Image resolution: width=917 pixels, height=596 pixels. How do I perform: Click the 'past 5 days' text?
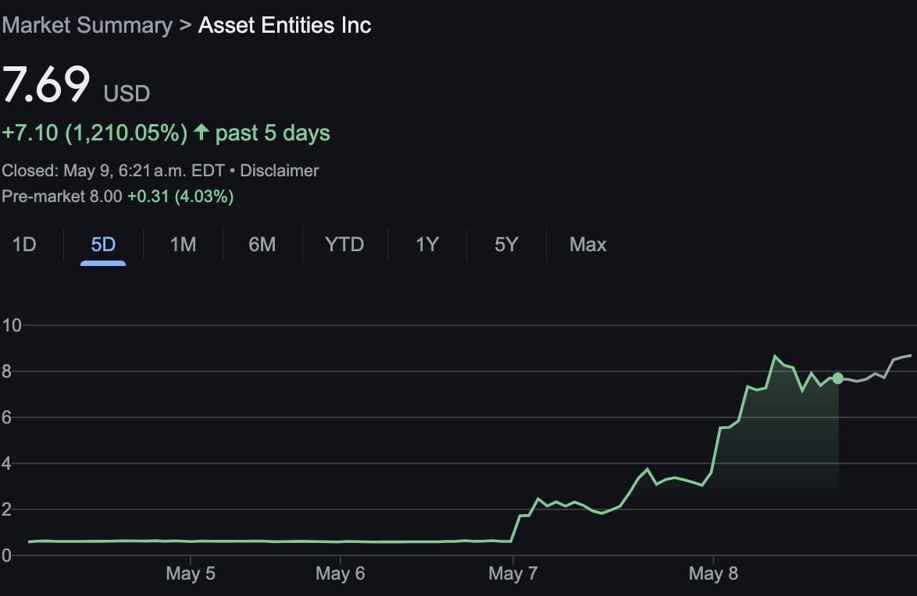pyautogui.click(x=273, y=133)
